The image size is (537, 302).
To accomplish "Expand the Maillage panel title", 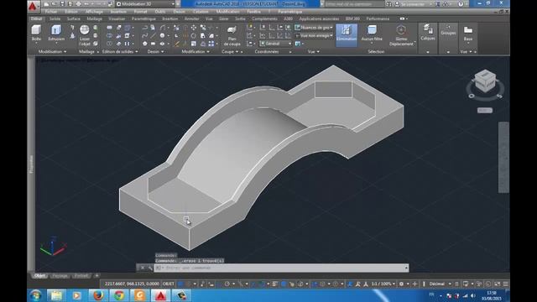I will pos(89,52).
